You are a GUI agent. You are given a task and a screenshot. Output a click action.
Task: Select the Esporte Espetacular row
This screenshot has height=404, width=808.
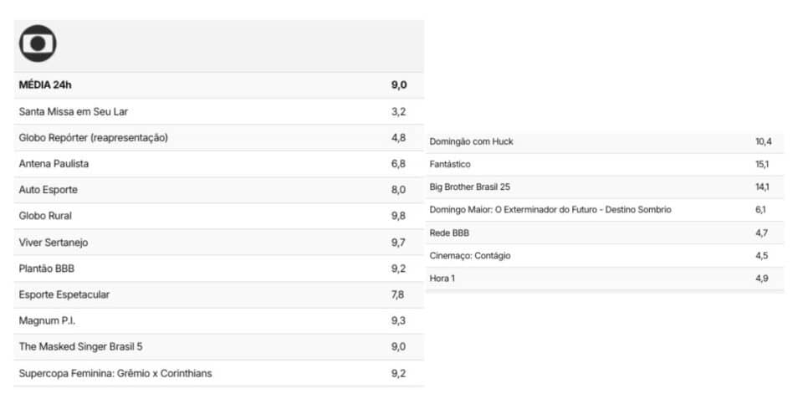(x=219, y=294)
